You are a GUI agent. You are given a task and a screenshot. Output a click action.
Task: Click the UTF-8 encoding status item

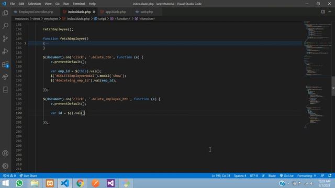click(254, 175)
